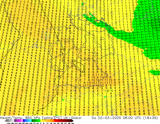Click the dark green segment of the legend
The width and height of the screenshot is (160, 124).
point(32,121)
